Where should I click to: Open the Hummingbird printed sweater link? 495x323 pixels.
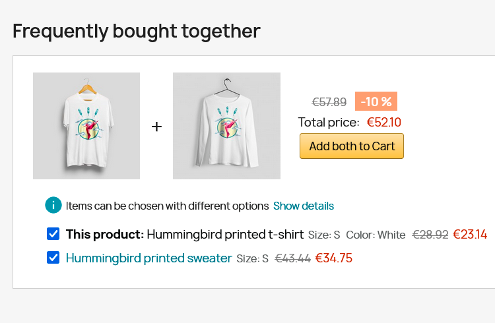[148, 258]
